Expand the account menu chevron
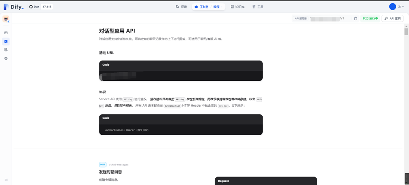Screen dimensions: 409x185 [x=403, y=7]
